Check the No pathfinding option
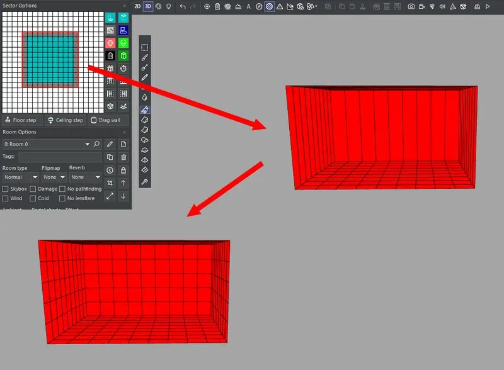504x370 pixels. coord(62,189)
